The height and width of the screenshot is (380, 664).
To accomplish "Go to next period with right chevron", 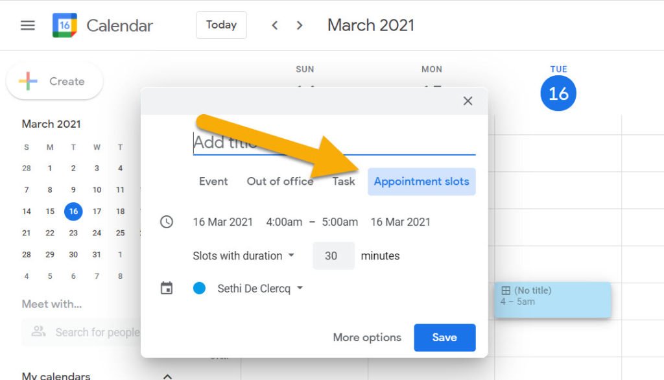I will click(300, 25).
